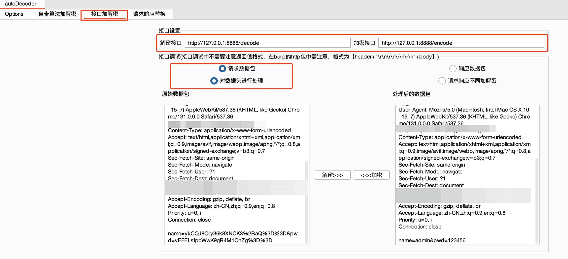Open the autoDecoder top tab
The height and width of the screenshot is (259, 568).
pos(21,4)
